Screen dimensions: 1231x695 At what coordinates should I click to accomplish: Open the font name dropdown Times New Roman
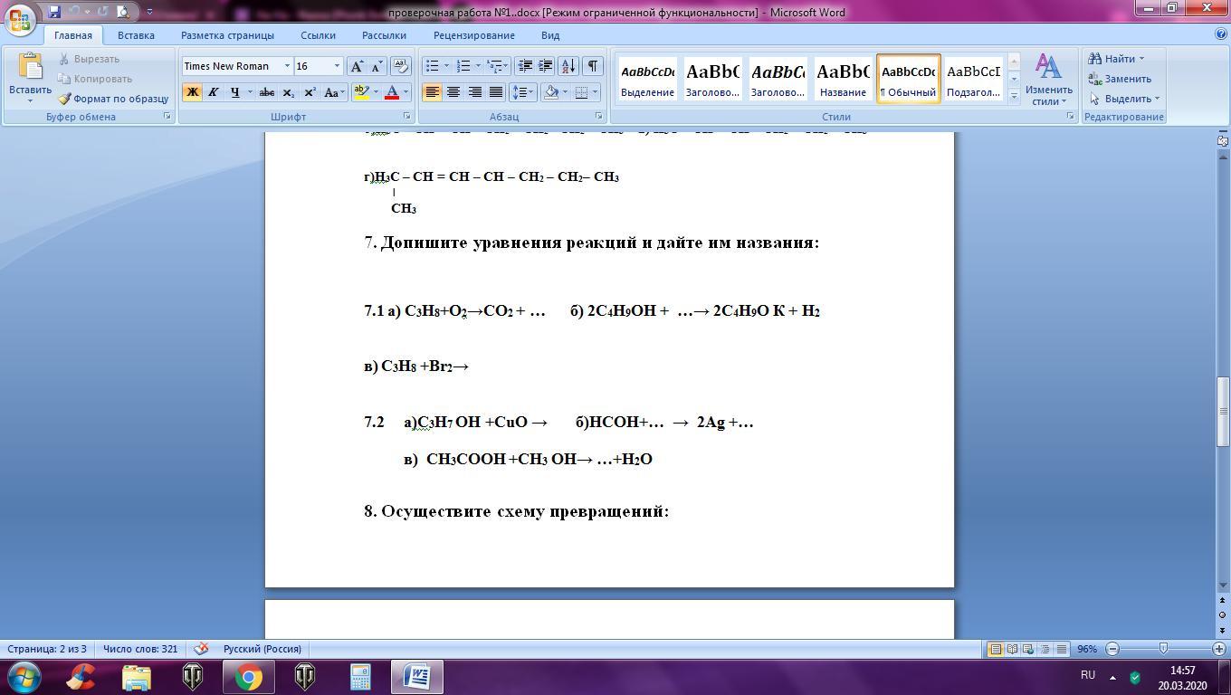tap(287, 66)
